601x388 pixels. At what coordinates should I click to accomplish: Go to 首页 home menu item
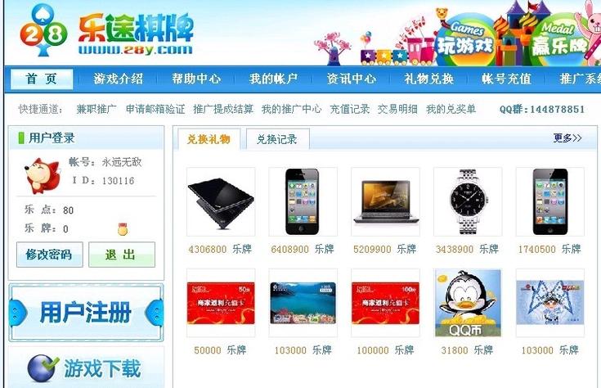[42, 79]
